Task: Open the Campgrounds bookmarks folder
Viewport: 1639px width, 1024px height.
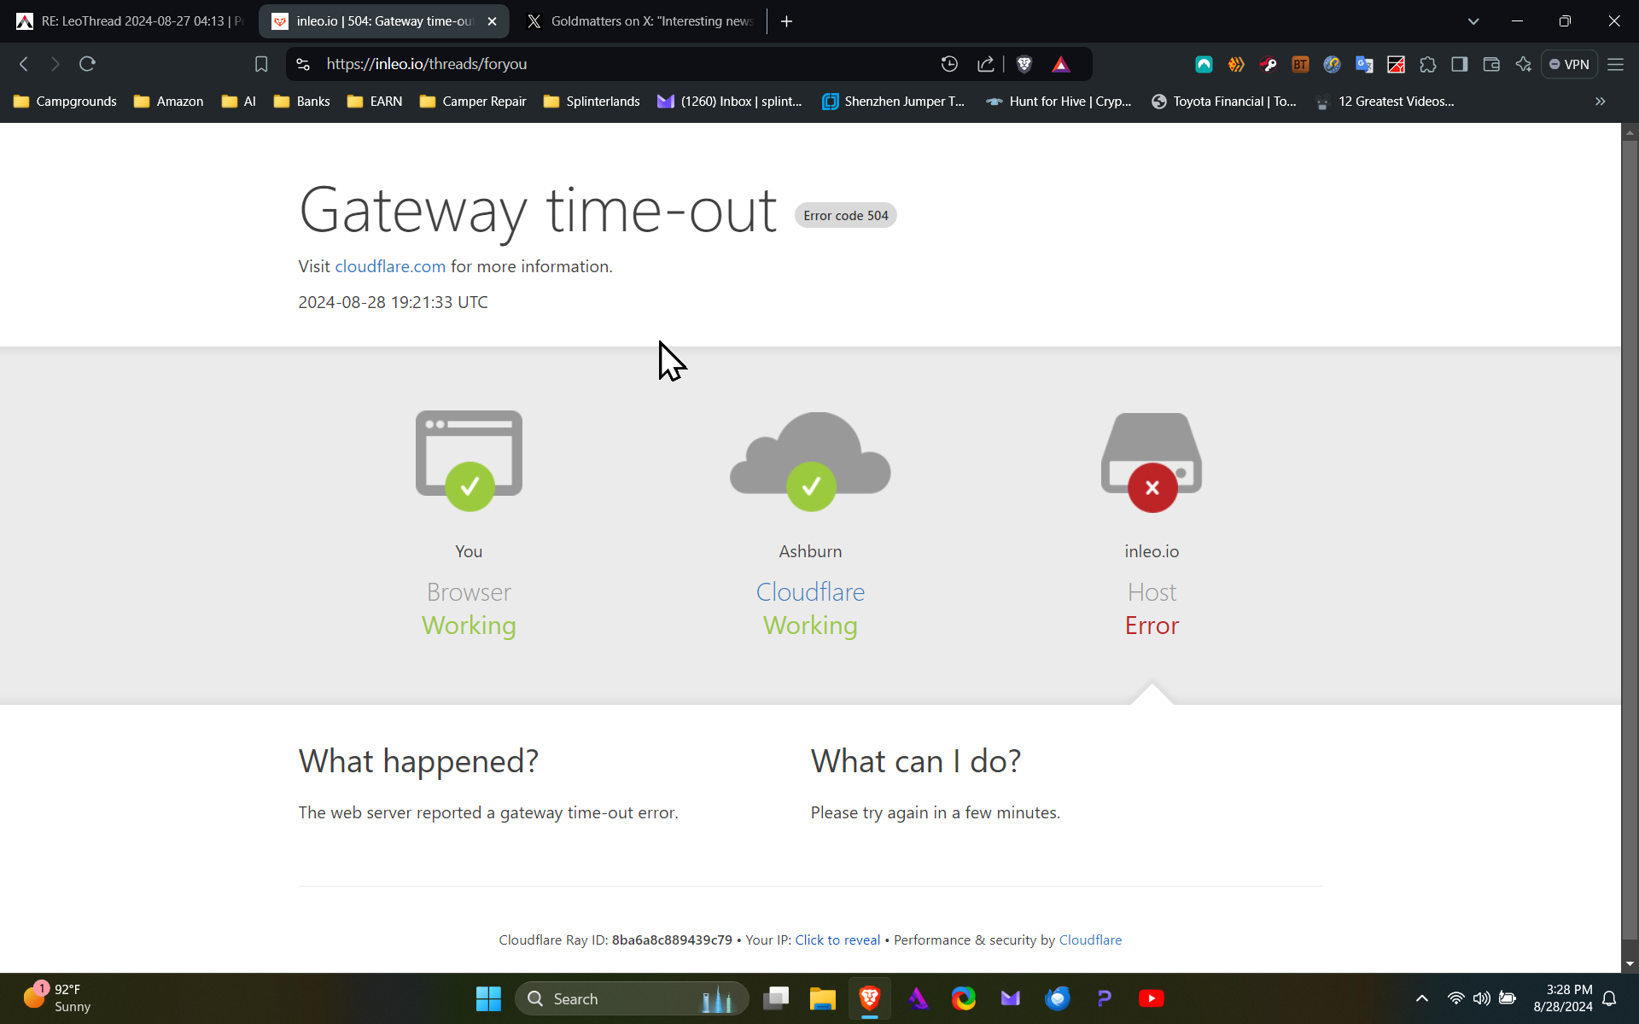Action: click(66, 101)
